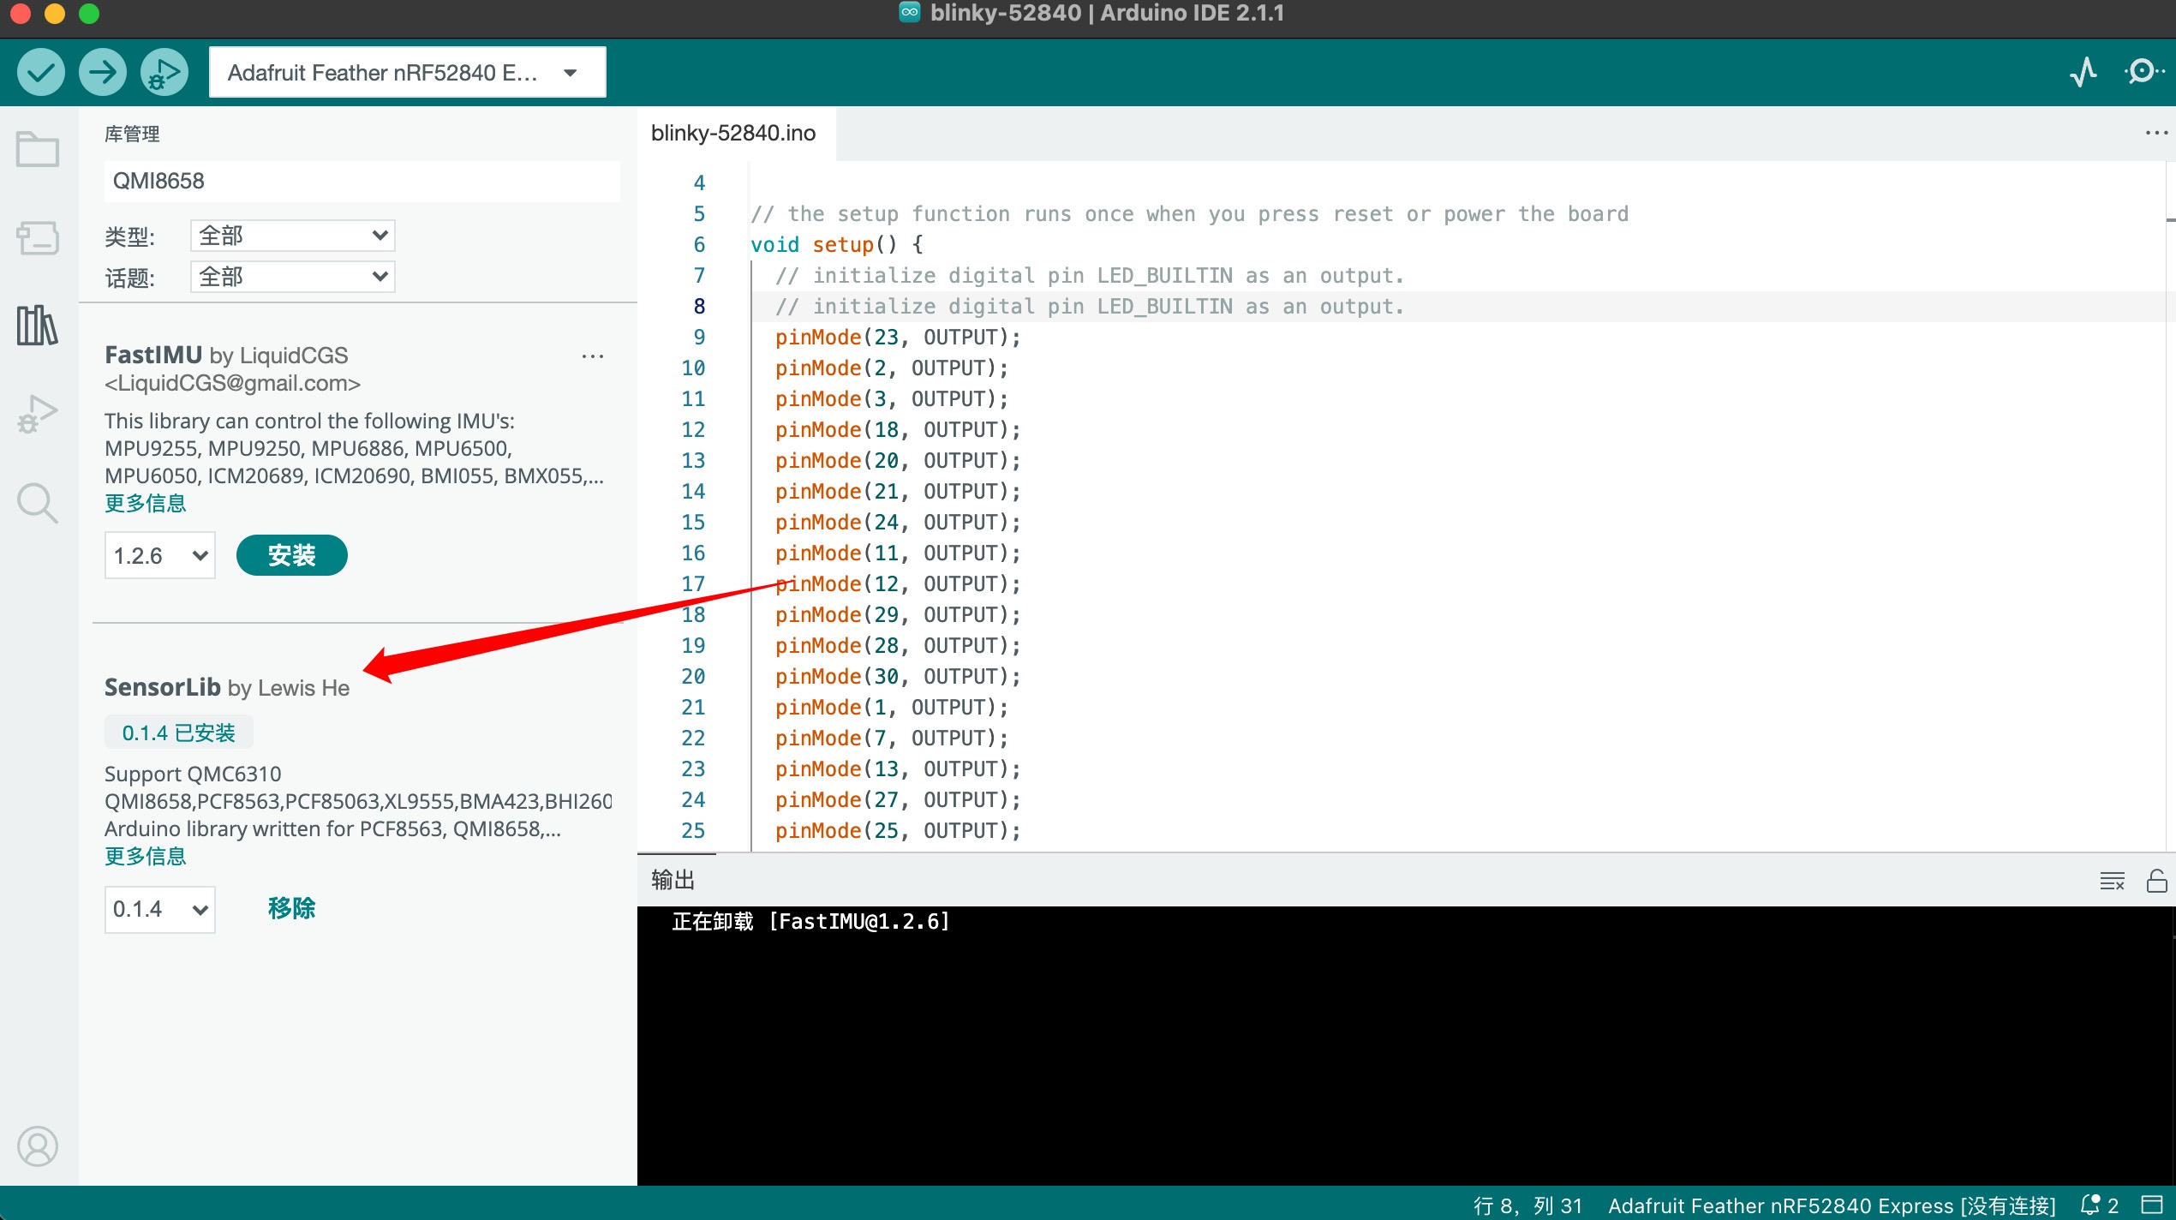Click the 行 8, 列 31 cursor position
The width and height of the screenshot is (2176, 1220).
tap(1527, 1205)
